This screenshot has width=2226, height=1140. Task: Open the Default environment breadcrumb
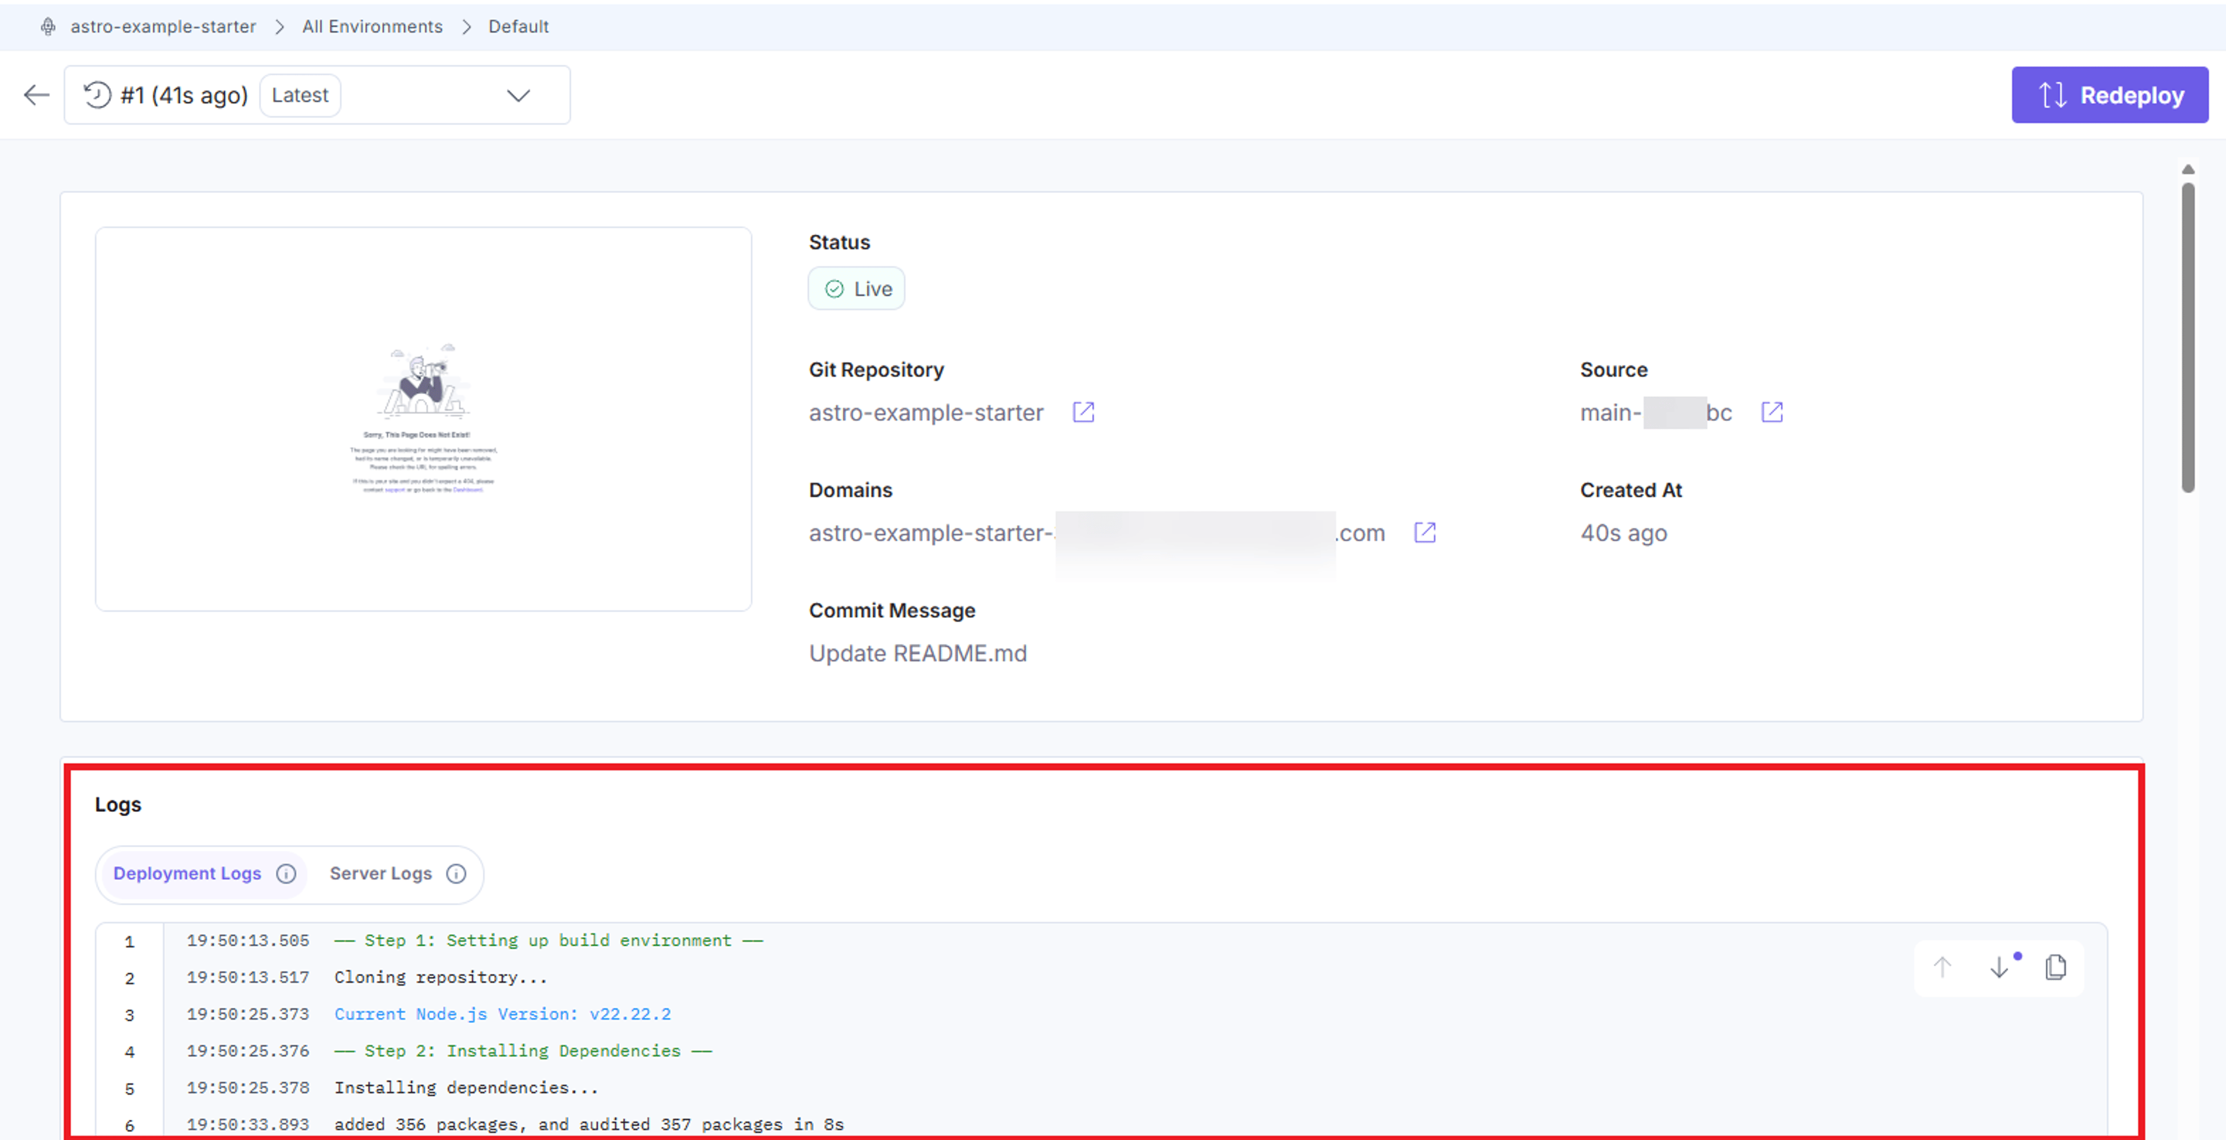coord(518,27)
